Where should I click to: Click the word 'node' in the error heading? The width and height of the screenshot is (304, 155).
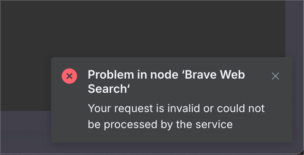164,75
